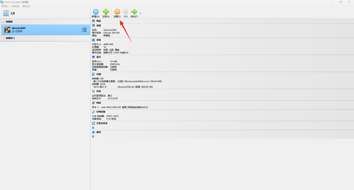Click the Shared Folders (共享文件夹) folder icon
The image size is (354, 190).
[94, 123]
